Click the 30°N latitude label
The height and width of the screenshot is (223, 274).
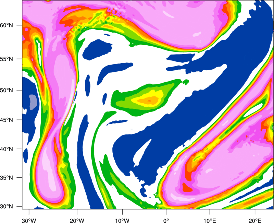(x=7, y=207)
